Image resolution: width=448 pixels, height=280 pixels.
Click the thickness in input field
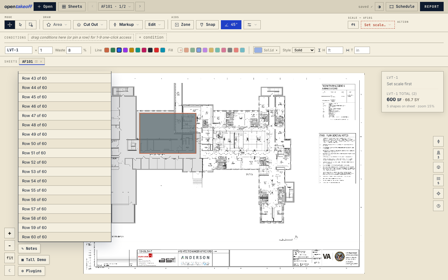click(362, 50)
